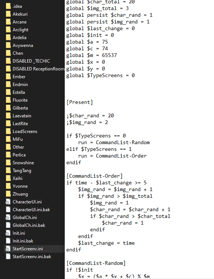Select the Chen folder icon
This screenshot has width=214, height=279.
pyautogui.click(x=8, y=53)
